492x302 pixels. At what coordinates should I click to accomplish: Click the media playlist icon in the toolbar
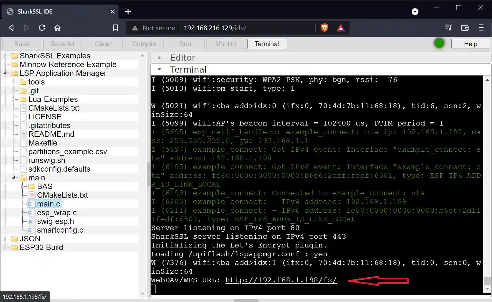[448, 28]
